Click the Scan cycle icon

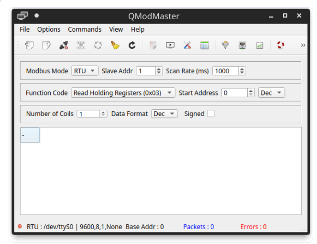[98, 45]
